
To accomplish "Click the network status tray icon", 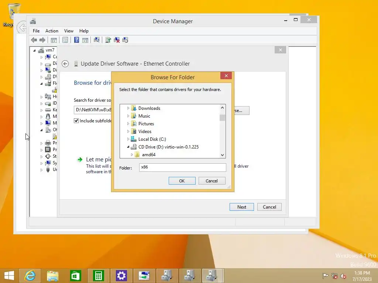I will 334,276.
